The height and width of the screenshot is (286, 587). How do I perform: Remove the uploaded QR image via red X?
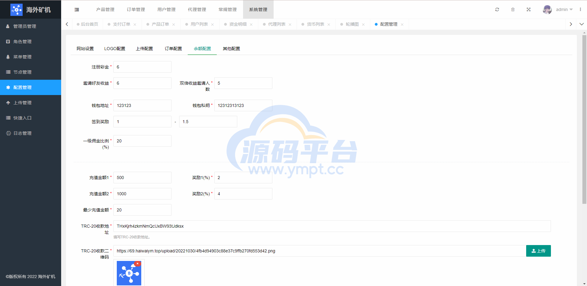pos(138,263)
